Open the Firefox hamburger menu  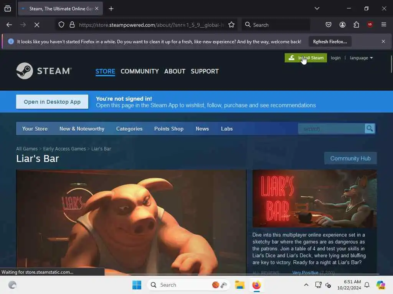point(384,24)
